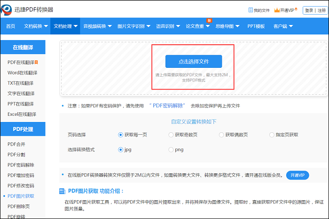Choose png as conversion format

tap(171, 150)
